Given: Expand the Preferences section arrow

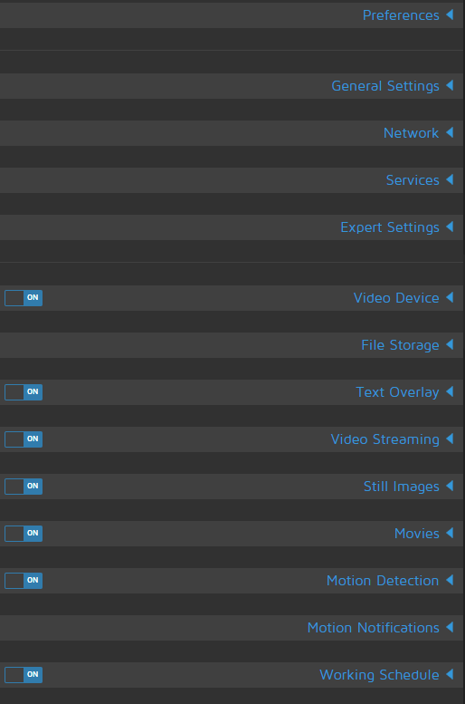Looking at the screenshot, I should 450,14.
